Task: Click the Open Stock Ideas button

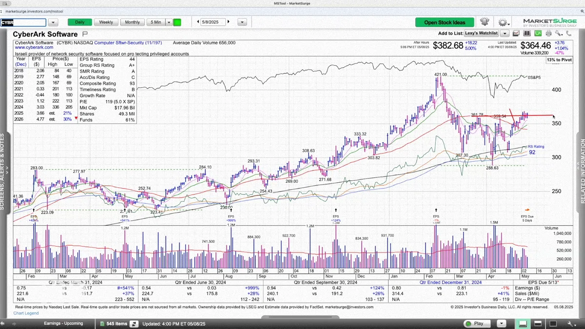Action: click(x=445, y=22)
